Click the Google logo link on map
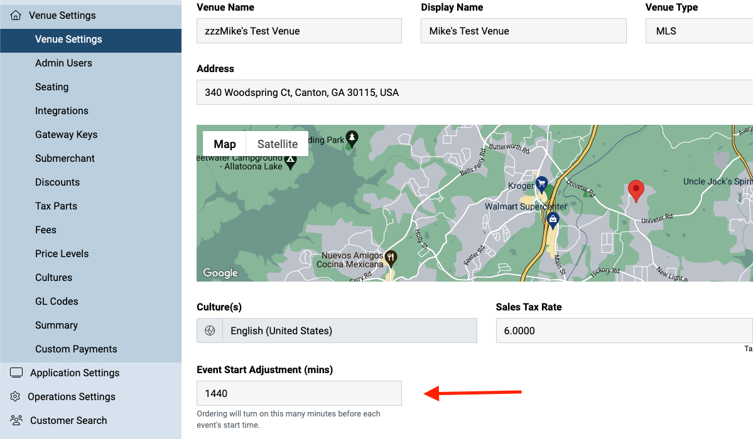The width and height of the screenshot is (753, 439). click(220, 273)
